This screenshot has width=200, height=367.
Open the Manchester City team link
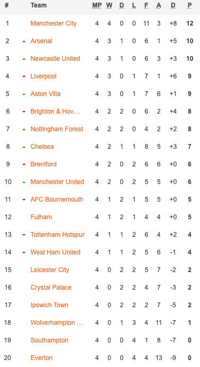coord(53,23)
